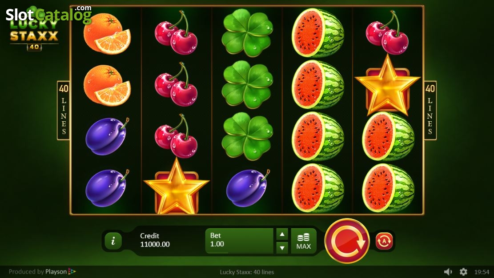This screenshot has width=494, height=278.
Task: Open the game info page
Action: [113, 241]
